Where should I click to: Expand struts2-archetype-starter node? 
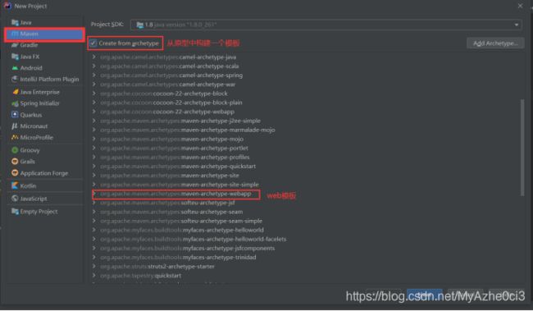click(93, 267)
